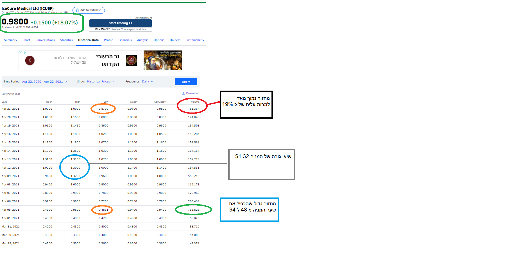Click the Open column header
Image resolution: width=532 pixels, height=262 pixels.
click(x=49, y=102)
